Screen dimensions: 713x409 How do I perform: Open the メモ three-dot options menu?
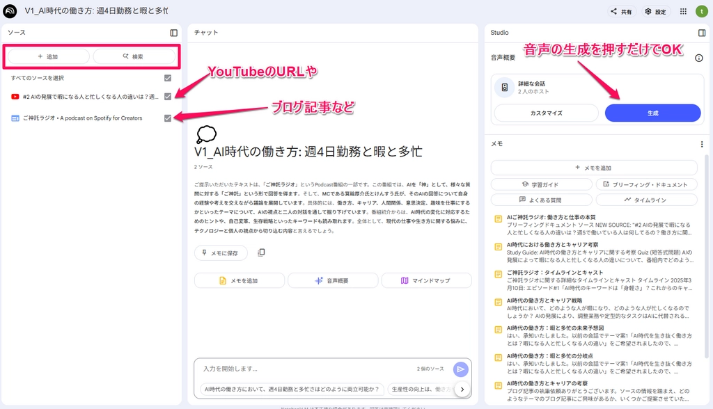pyautogui.click(x=702, y=144)
